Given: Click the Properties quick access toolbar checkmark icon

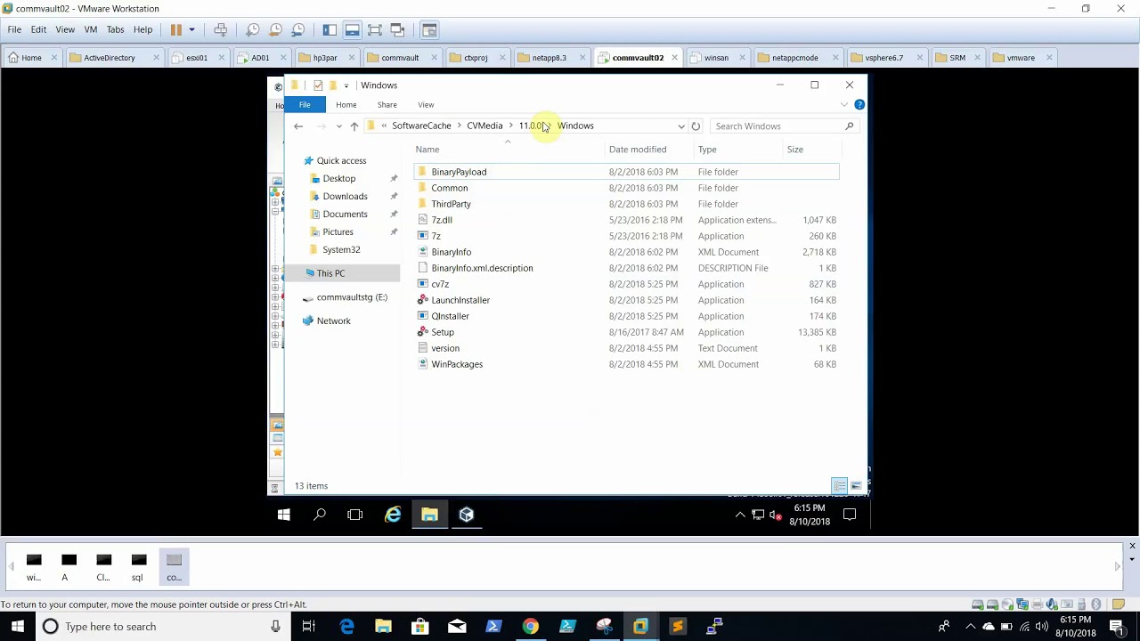Looking at the screenshot, I should click(318, 85).
